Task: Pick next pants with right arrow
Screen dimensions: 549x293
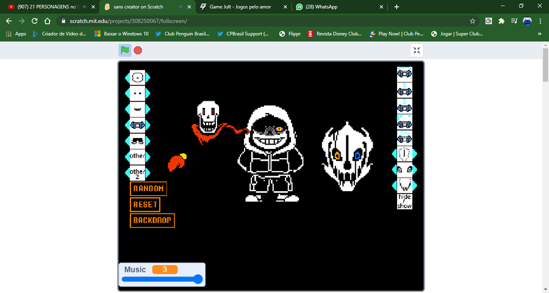Action: tap(148, 140)
